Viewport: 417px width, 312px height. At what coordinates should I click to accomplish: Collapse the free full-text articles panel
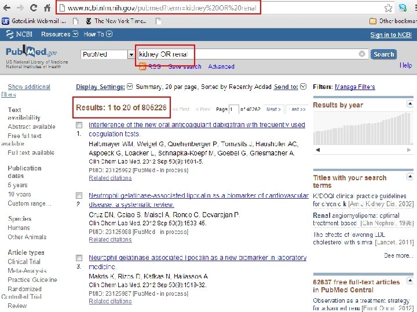[410, 281]
